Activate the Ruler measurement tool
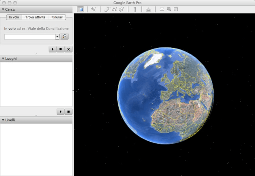Image resolution: width=255 pixels, height=176 pixels. point(135,9)
